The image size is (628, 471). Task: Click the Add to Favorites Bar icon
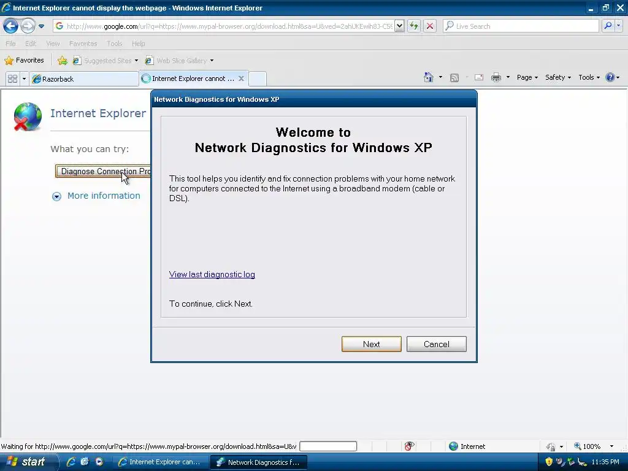[63, 61]
